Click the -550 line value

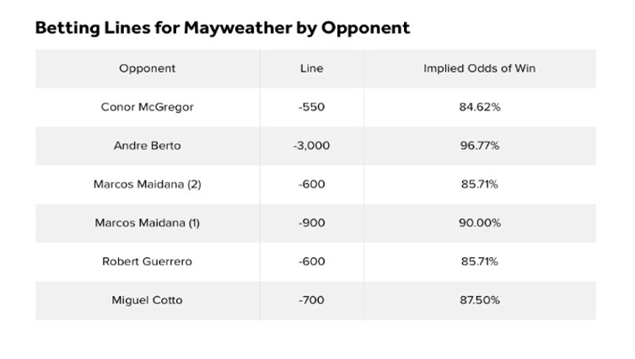click(311, 107)
